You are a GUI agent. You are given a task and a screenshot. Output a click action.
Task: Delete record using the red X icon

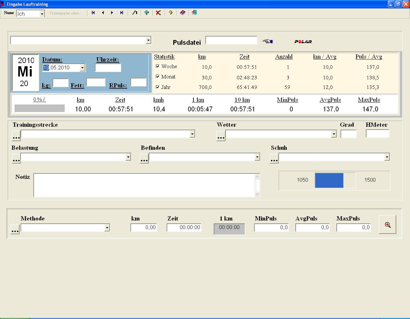tap(158, 13)
